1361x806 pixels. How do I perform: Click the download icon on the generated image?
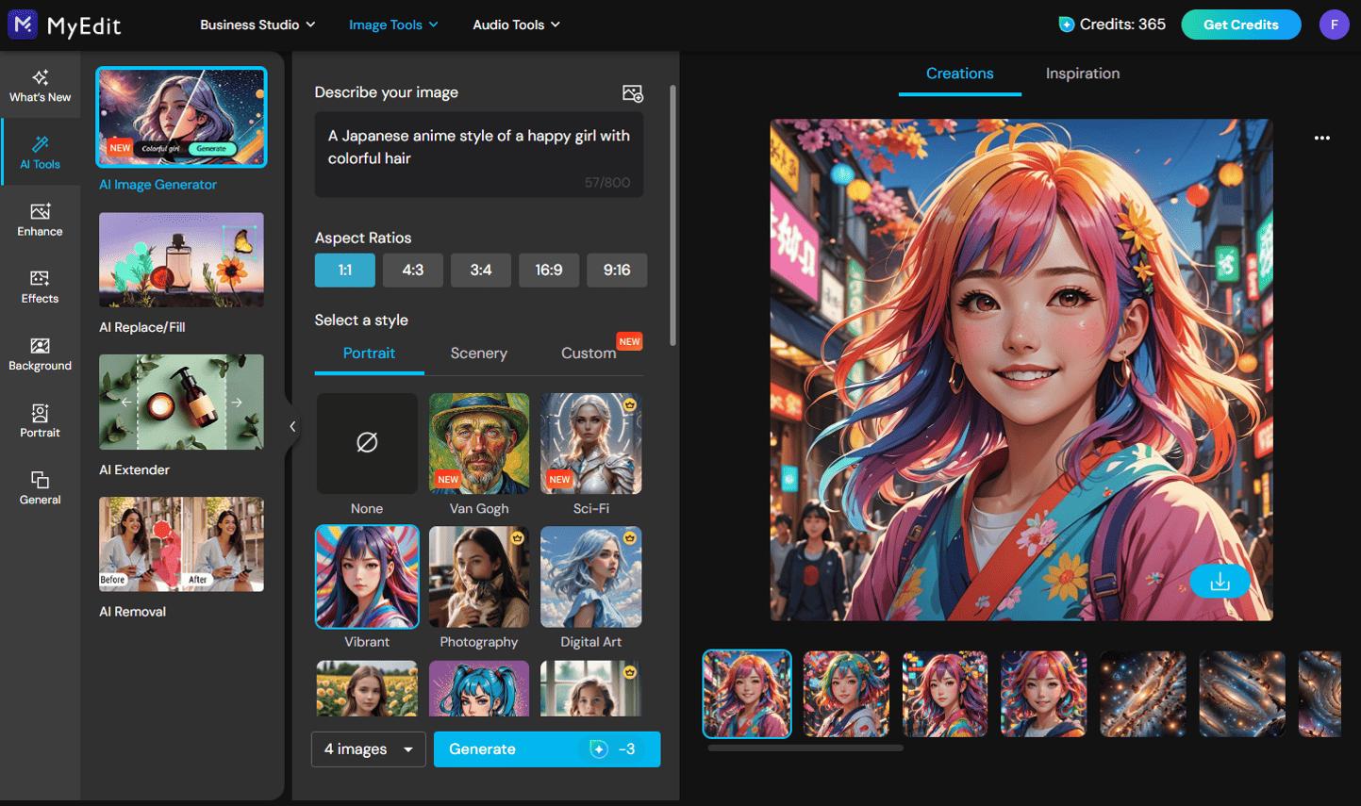pyautogui.click(x=1220, y=582)
